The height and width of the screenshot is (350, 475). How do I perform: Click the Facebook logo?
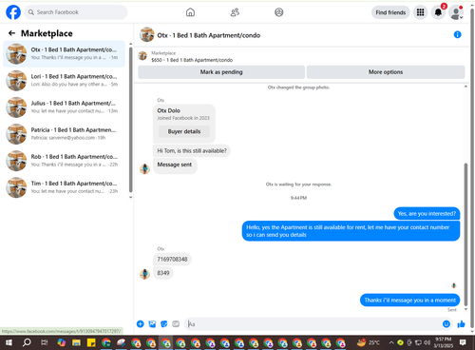(x=13, y=12)
